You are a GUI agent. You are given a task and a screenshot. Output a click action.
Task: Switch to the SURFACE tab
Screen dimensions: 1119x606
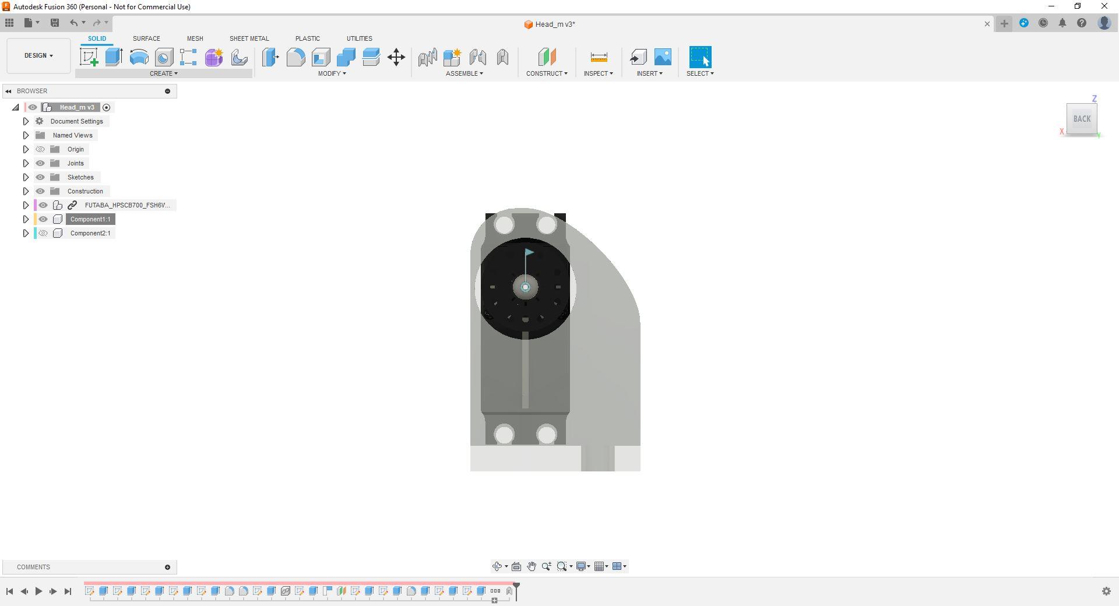click(146, 38)
